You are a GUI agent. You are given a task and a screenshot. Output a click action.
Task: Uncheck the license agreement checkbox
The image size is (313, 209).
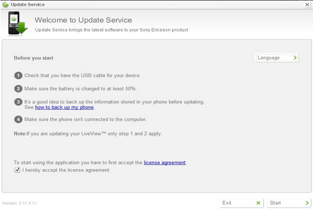17,170
